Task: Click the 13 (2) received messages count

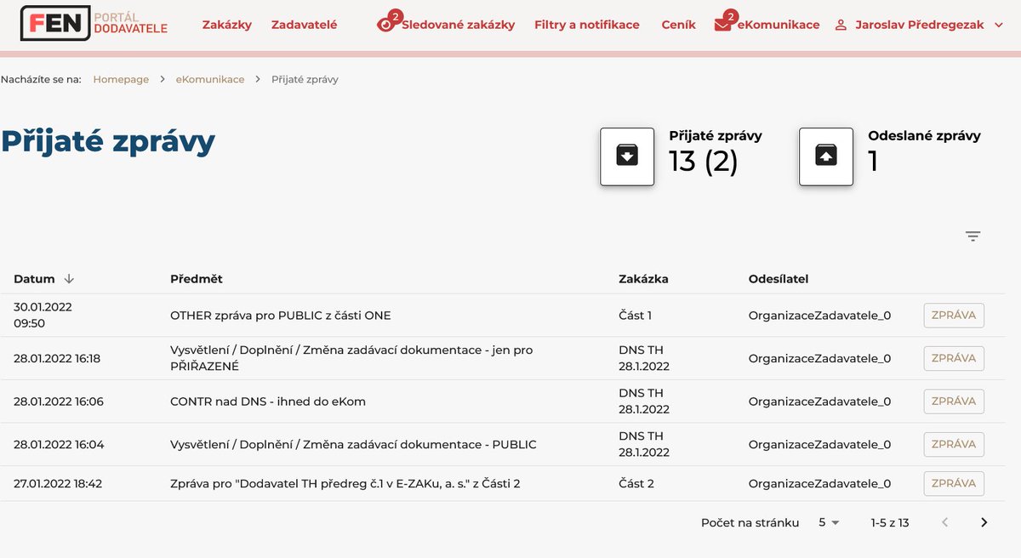Action: pyautogui.click(x=704, y=161)
